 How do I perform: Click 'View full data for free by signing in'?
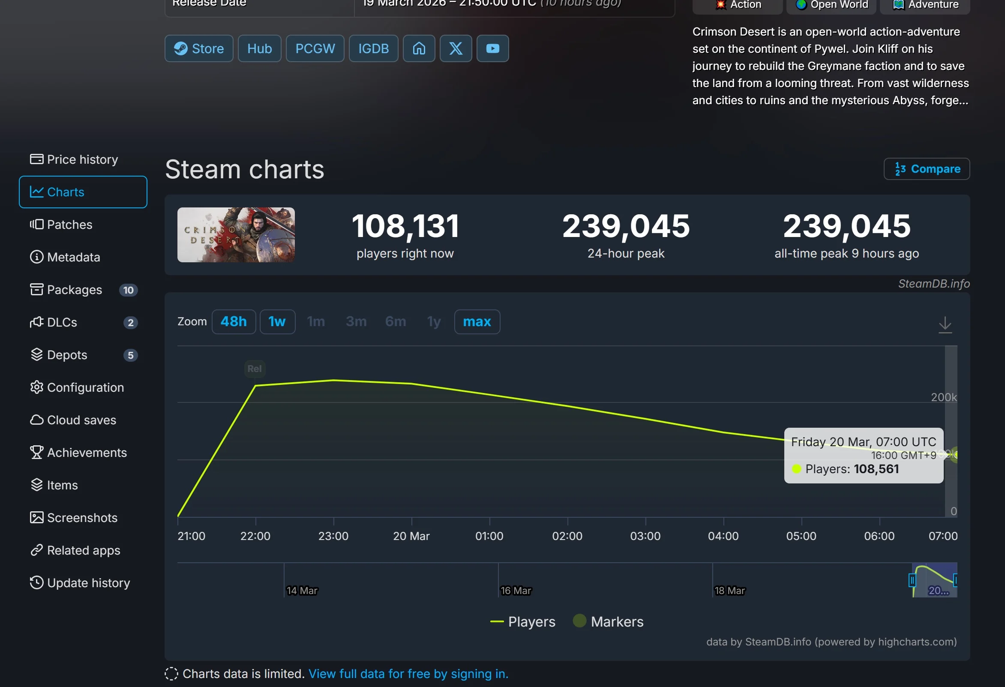click(x=408, y=673)
